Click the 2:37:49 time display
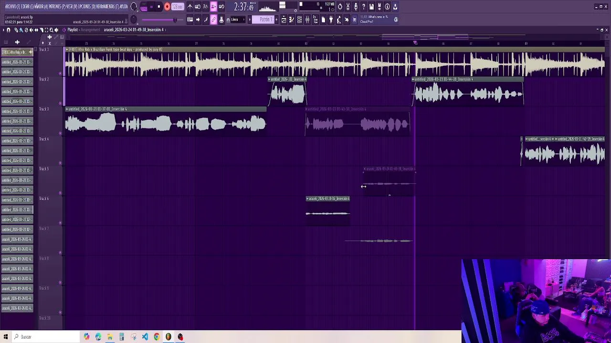Viewport: 611px width, 343px height. (244, 7)
